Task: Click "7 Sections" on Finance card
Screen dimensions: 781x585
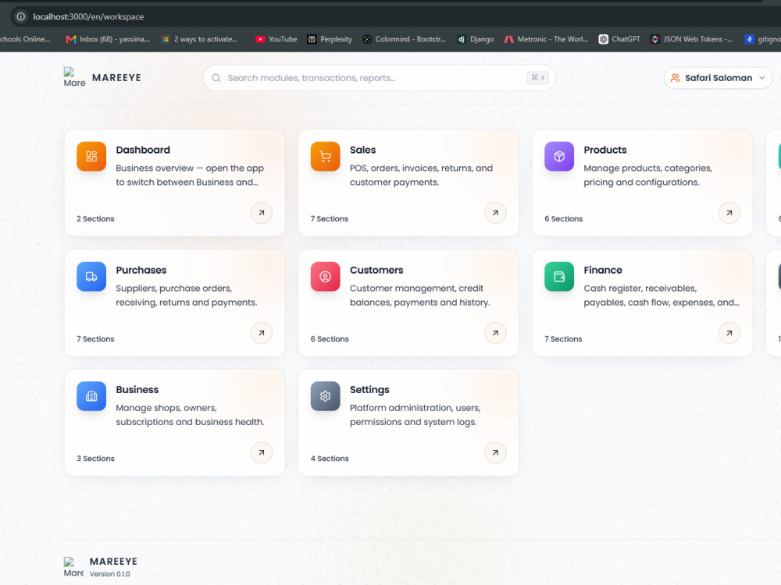Action: tap(563, 339)
